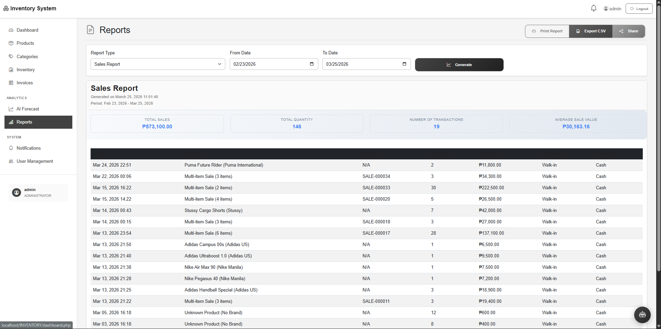
Task: Expand the Report Type dropdown
Action: tap(158, 64)
